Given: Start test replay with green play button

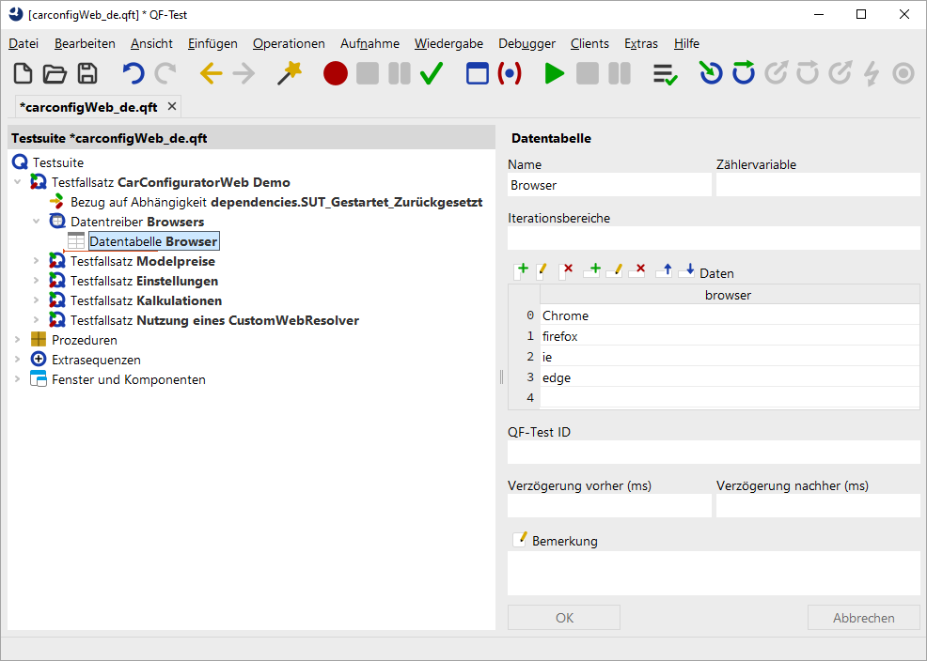Looking at the screenshot, I should [555, 74].
